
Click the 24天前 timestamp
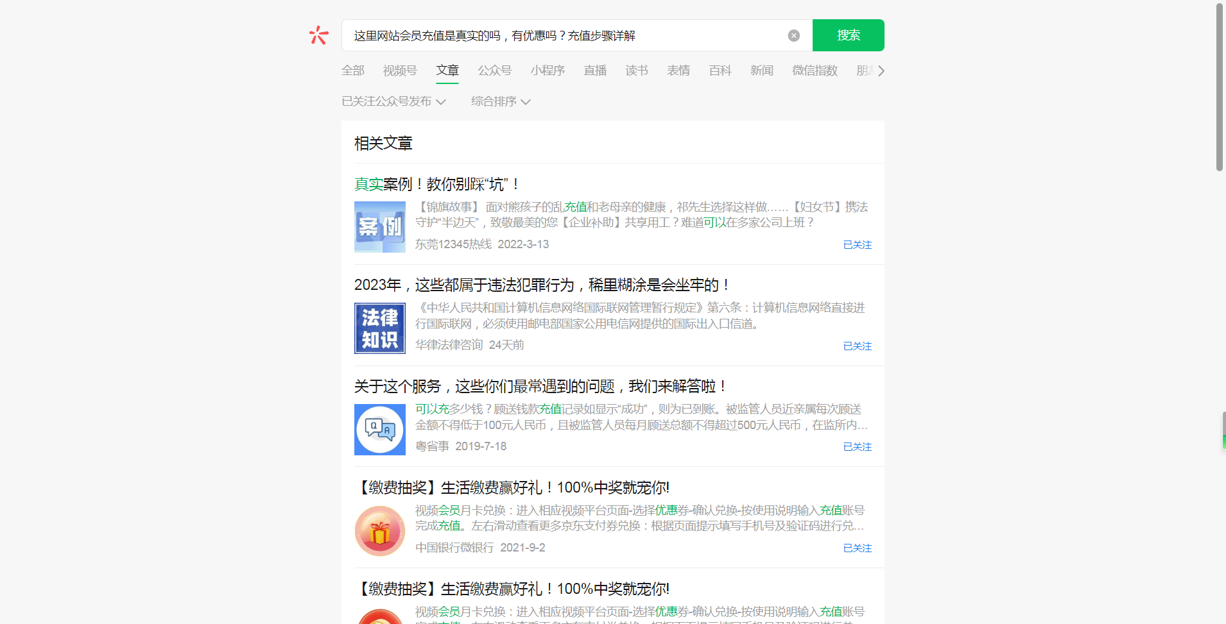click(506, 345)
